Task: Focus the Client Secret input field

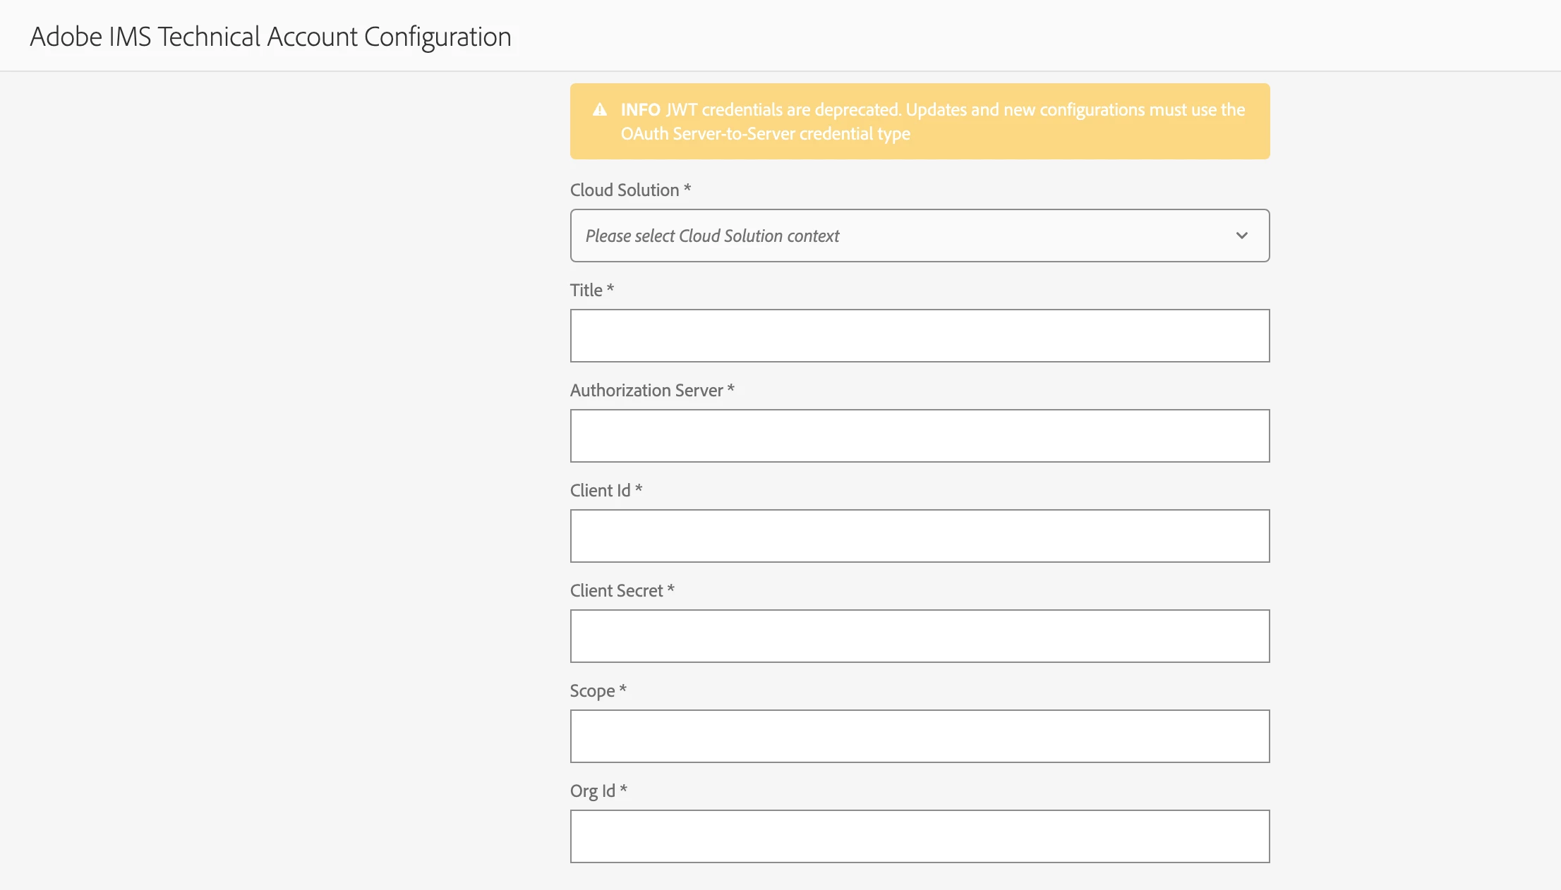Action: point(920,636)
